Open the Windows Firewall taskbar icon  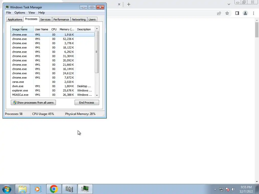pyautogui.click(x=69, y=189)
